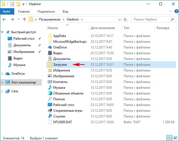
Task: Select OneDrive in the navigation pane
Action: click(x=18, y=74)
